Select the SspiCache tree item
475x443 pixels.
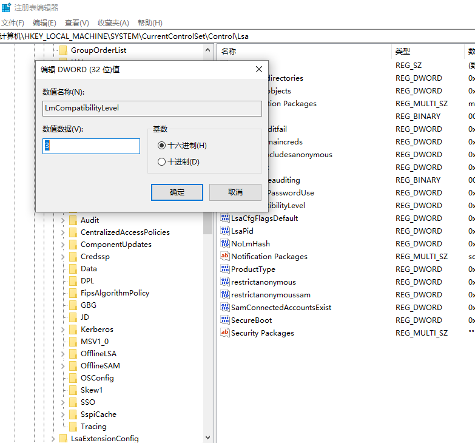(98, 414)
